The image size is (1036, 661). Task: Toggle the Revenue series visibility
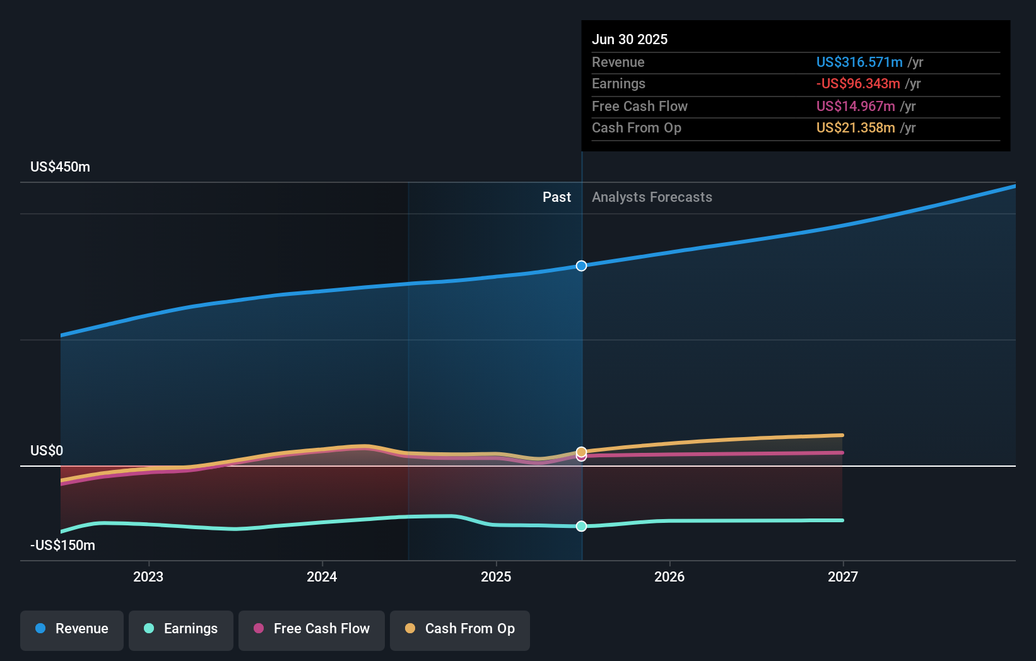71,629
